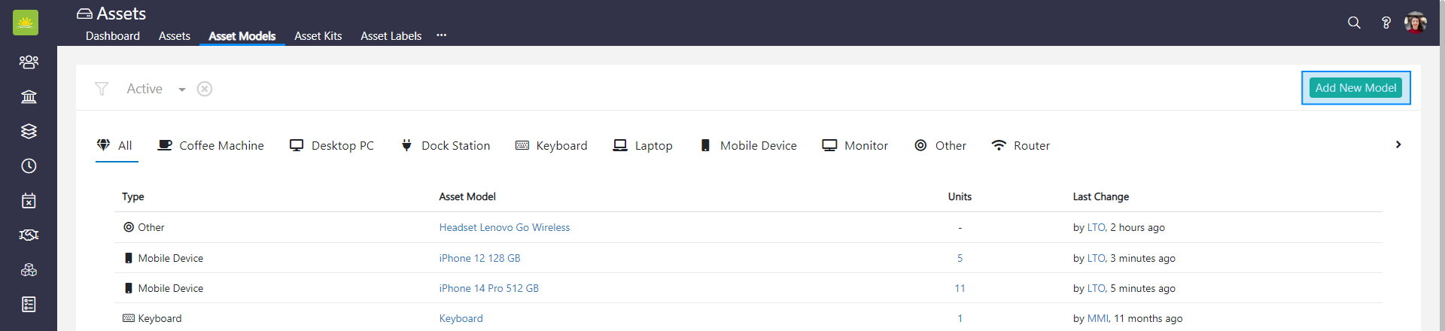Open the people module in sidebar

29,62
